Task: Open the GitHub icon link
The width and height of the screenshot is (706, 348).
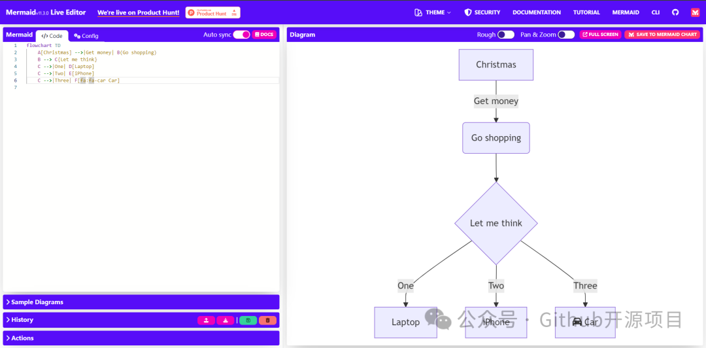Action: (675, 12)
